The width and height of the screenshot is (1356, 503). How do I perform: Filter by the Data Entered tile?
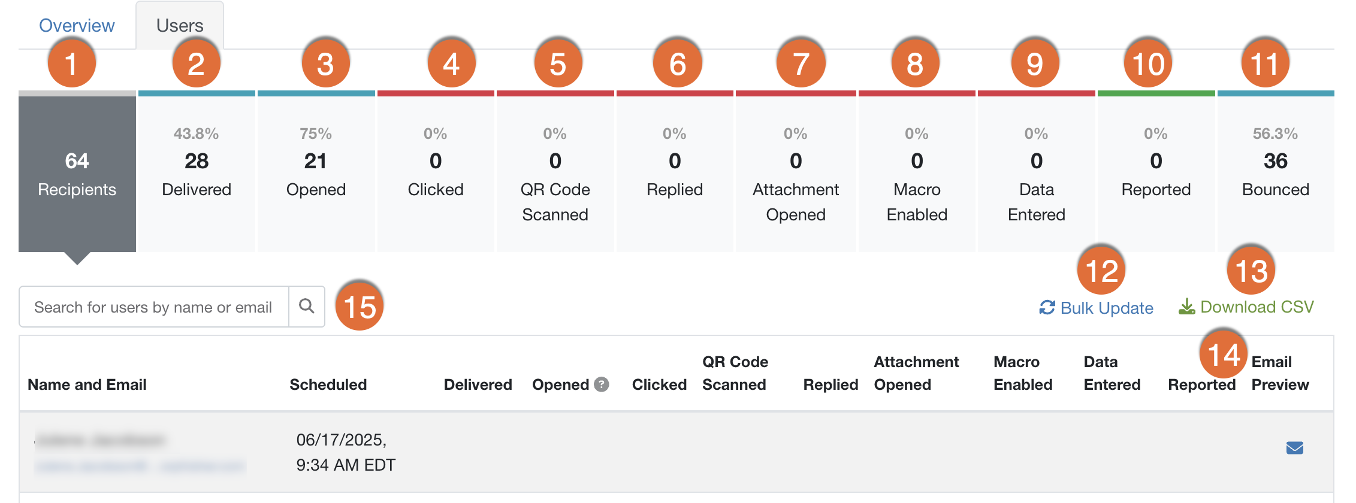click(x=1037, y=174)
